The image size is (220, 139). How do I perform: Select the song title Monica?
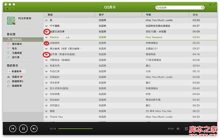tap(54, 37)
